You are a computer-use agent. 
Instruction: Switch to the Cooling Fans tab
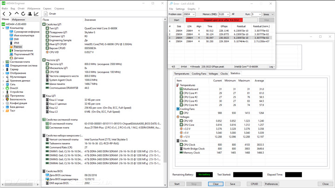coord(199,74)
